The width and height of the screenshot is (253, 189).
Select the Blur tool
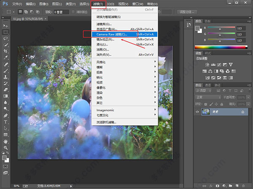click(5, 103)
